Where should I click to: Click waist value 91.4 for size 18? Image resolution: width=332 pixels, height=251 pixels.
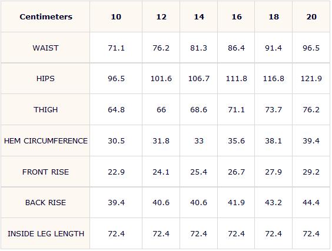click(273, 48)
